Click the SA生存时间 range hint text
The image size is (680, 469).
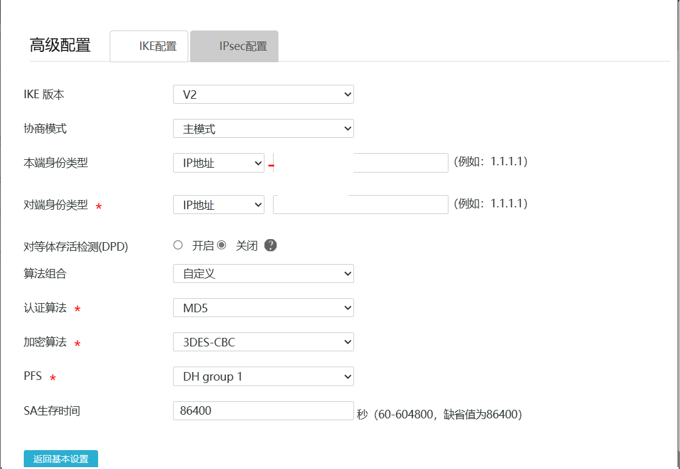click(439, 415)
